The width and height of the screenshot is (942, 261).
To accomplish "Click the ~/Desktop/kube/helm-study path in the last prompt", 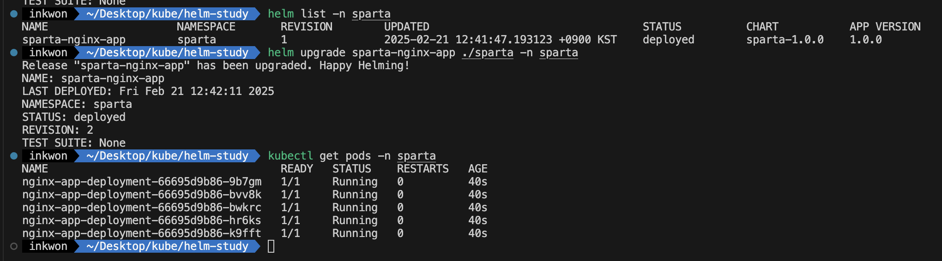I will [167, 246].
